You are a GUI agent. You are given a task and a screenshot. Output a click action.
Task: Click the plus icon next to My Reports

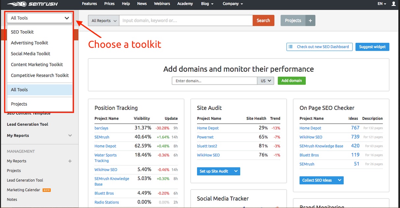click(x=70, y=161)
